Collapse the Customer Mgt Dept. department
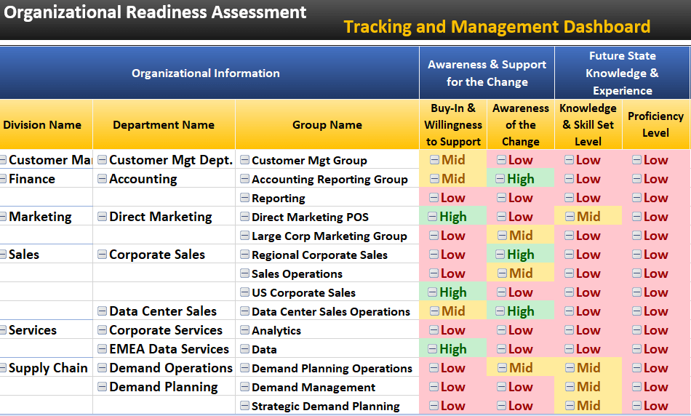691x416 pixels. [x=102, y=159]
